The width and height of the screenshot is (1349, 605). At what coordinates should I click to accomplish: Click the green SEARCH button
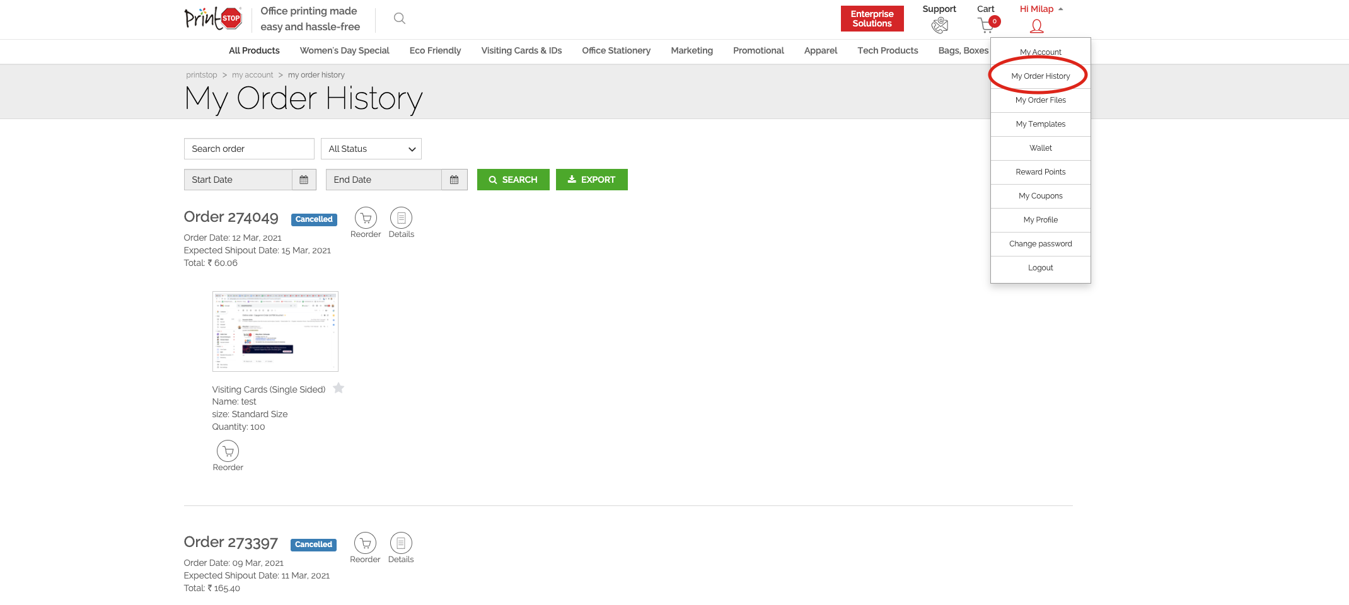pyautogui.click(x=513, y=180)
